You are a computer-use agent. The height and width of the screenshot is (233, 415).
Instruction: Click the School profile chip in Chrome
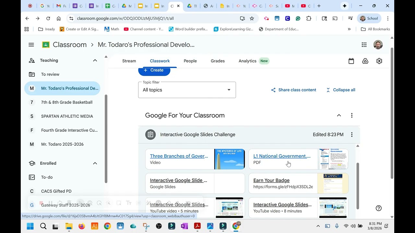[369, 18]
